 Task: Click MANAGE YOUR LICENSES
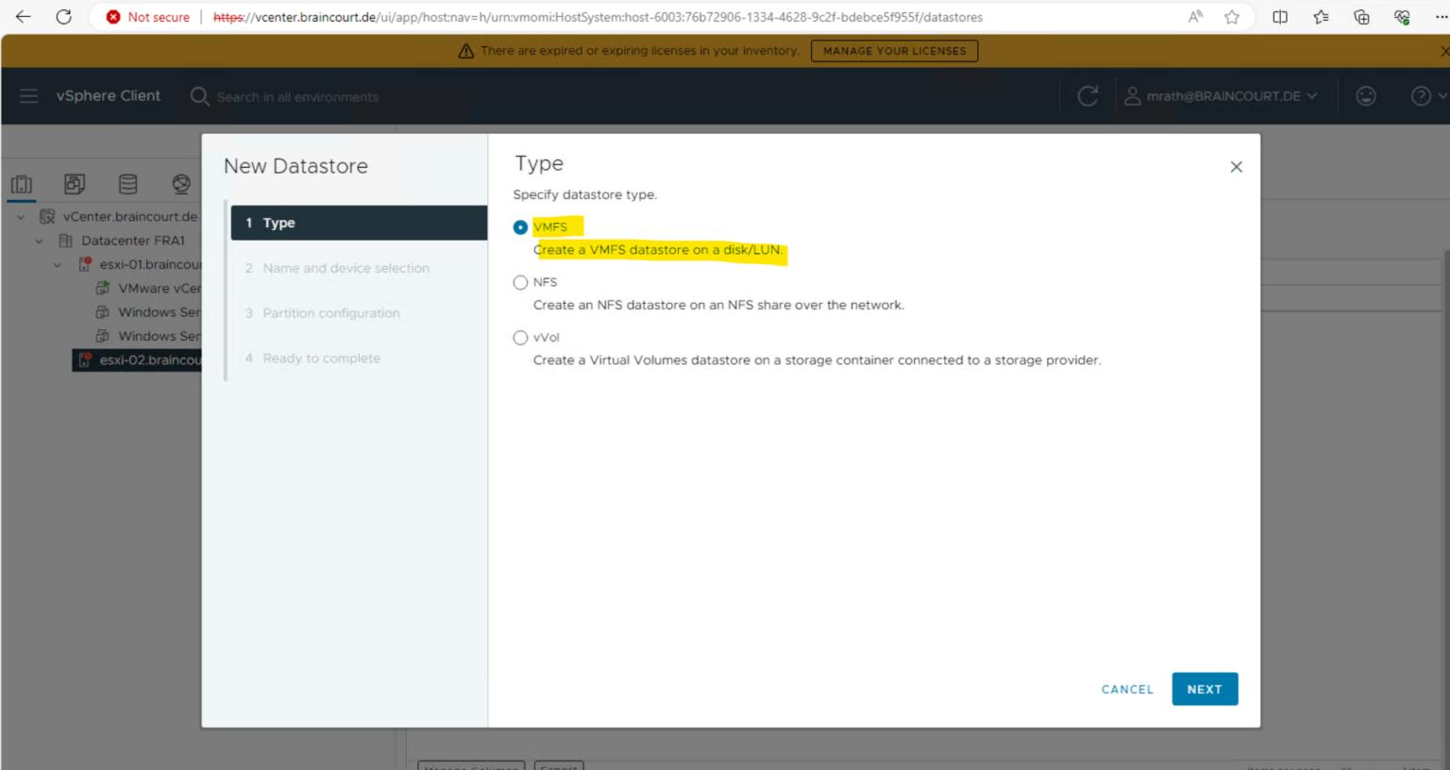click(x=894, y=50)
